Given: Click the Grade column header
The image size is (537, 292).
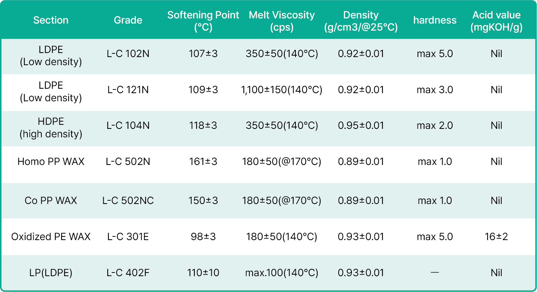Looking at the screenshot, I should tap(128, 20).
